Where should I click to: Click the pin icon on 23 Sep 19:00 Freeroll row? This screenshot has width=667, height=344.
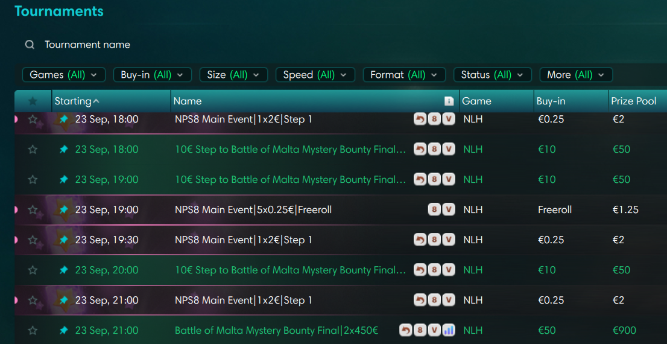(64, 209)
